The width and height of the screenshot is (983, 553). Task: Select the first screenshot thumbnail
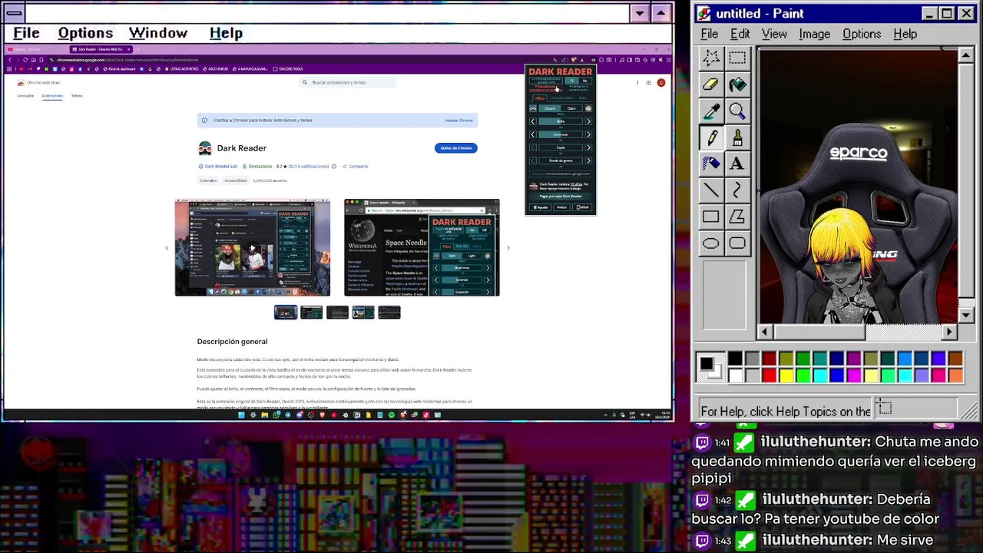click(286, 312)
